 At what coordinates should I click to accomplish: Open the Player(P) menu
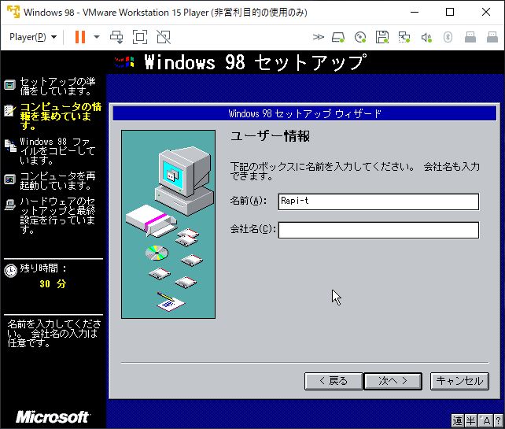[x=33, y=37]
